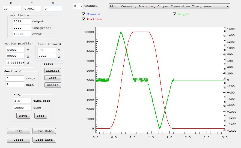
Task: Open Help
Action: pyautogui.click(x=19, y=131)
